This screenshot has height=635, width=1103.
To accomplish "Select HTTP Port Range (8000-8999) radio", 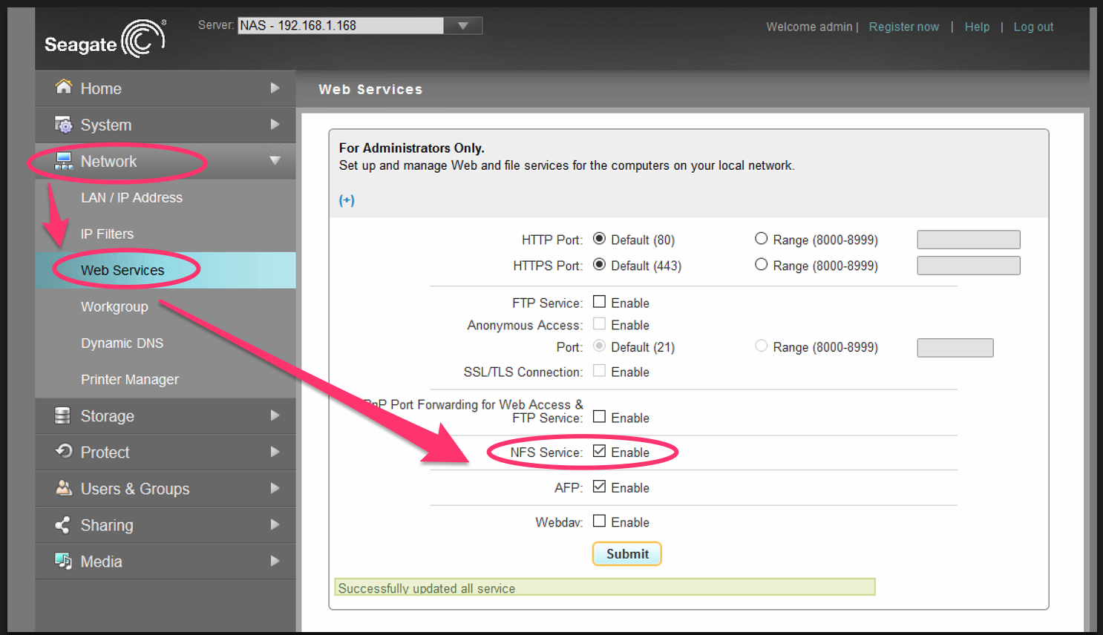I will [761, 239].
